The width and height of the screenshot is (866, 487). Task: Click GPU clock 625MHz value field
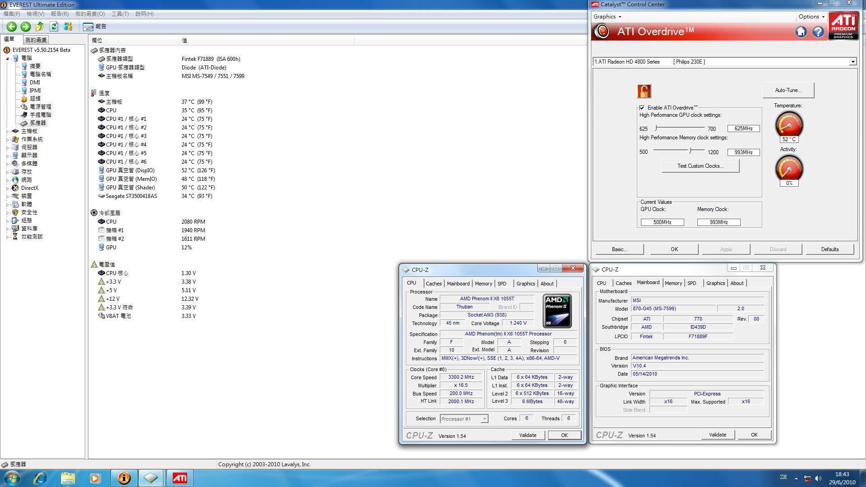coord(743,129)
